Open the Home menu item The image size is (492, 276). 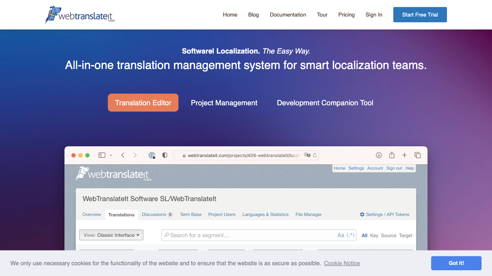pos(230,15)
